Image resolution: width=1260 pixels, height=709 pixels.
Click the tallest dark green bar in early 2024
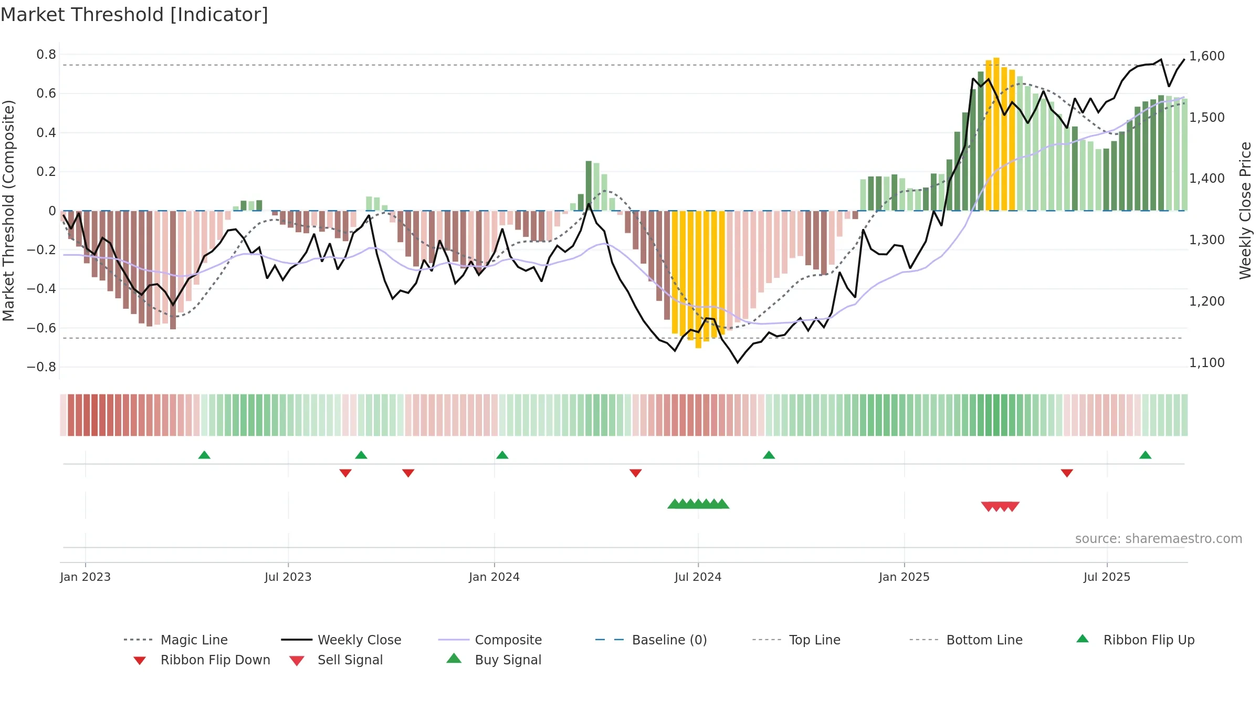coord(589,186)
